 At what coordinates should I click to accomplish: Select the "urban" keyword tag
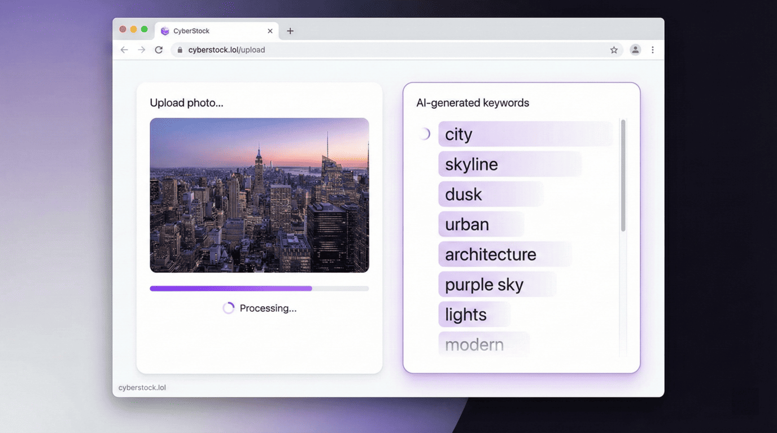481,224
